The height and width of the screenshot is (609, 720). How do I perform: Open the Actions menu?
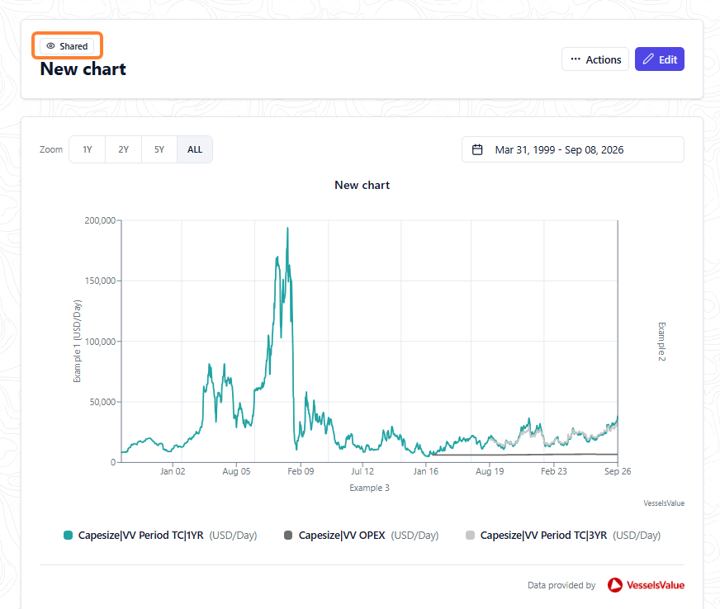click(x=595, y=59)
